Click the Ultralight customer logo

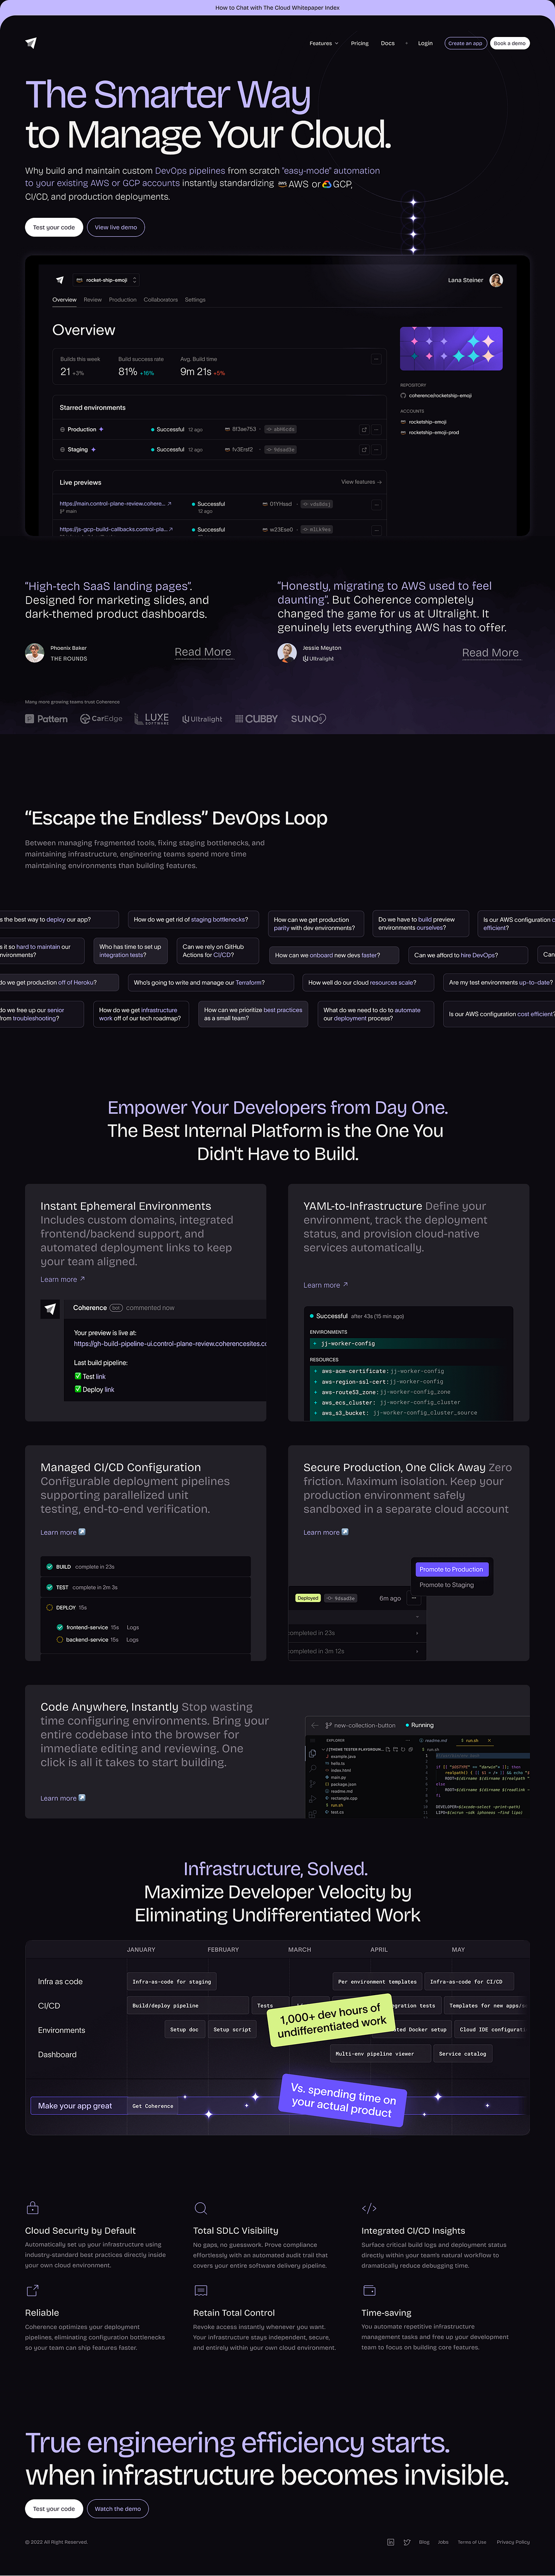click(202, 719)
